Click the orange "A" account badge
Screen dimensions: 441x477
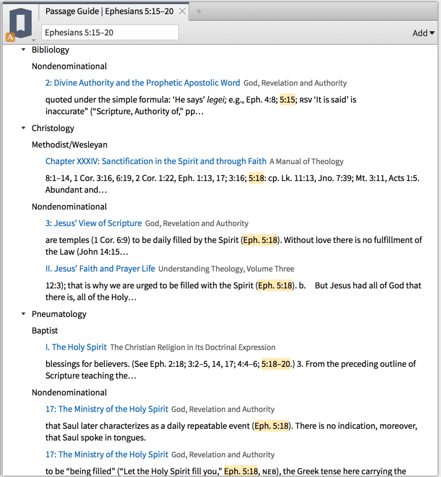[x=10, y=37]
